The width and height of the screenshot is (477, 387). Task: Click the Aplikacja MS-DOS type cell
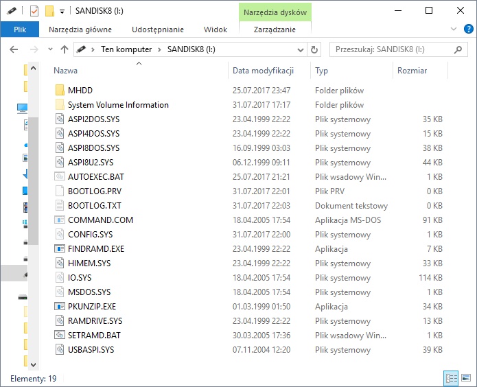[x=348, y=220]
